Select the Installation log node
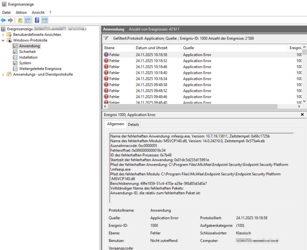The height and width of the screenshot is (250, 307). pyautogui.click(x=28, y=57)
